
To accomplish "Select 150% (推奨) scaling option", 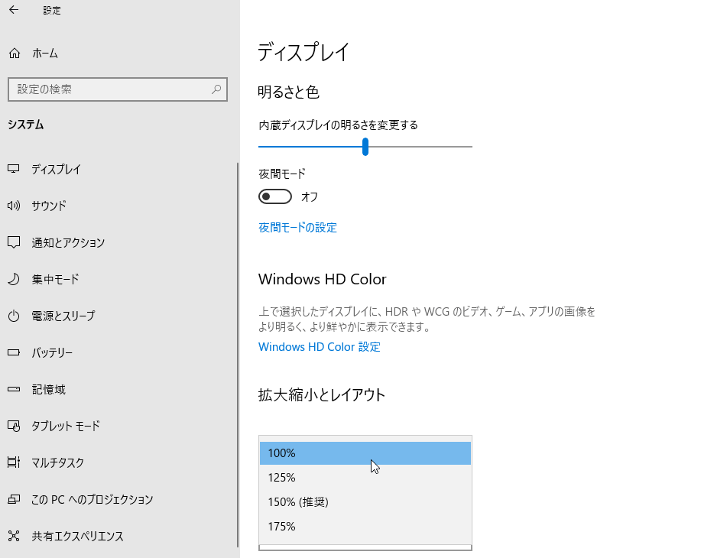I will (x=365, y=502).
